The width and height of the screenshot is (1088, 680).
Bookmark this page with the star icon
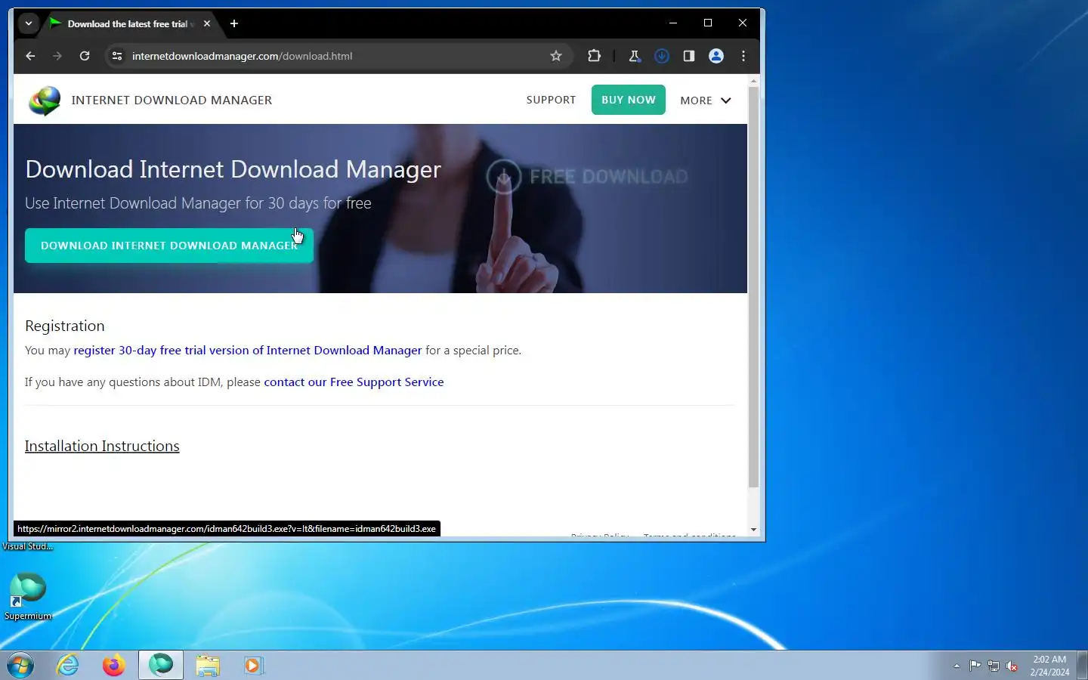point(556,56)
